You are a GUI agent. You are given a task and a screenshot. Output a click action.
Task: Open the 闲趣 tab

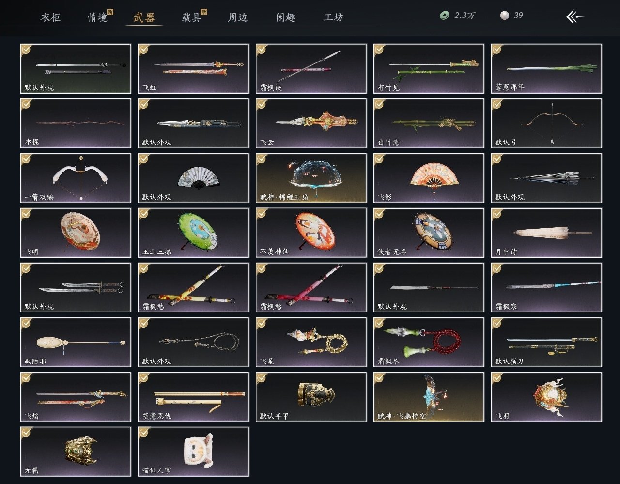(286, 17)
